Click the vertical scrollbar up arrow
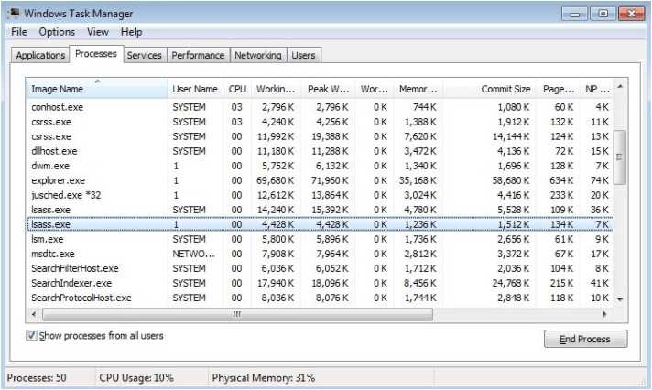This screenshot has height=390, width=652. click(620, 86)
